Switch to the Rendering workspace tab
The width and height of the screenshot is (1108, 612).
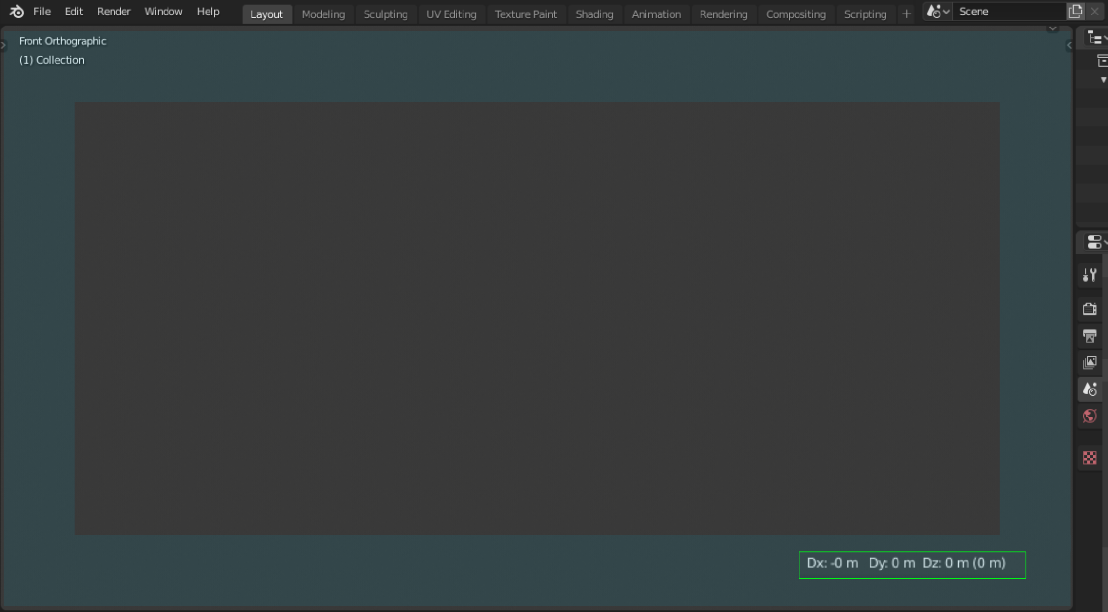pyautogui.click(x=723, y=14)
